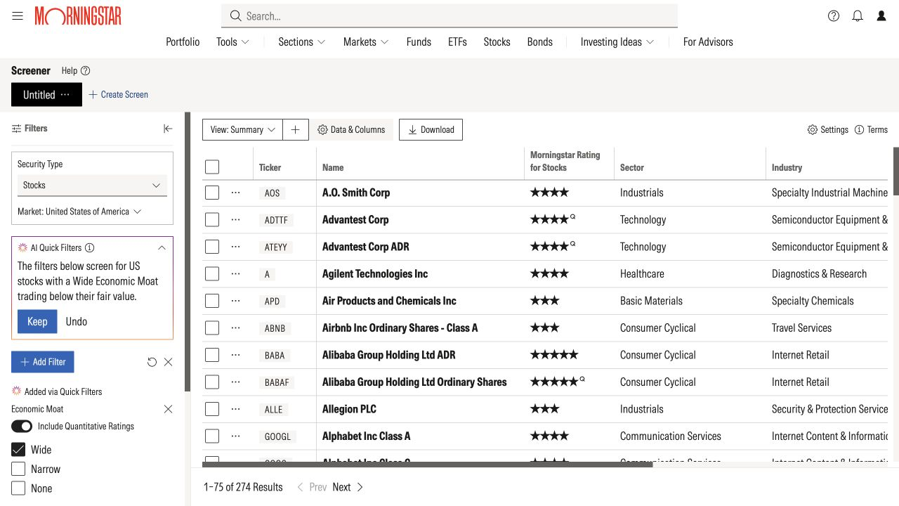This screenshot has height=506, width=899.
Task: Click the Screener Help link
Action: pos(76,70)
